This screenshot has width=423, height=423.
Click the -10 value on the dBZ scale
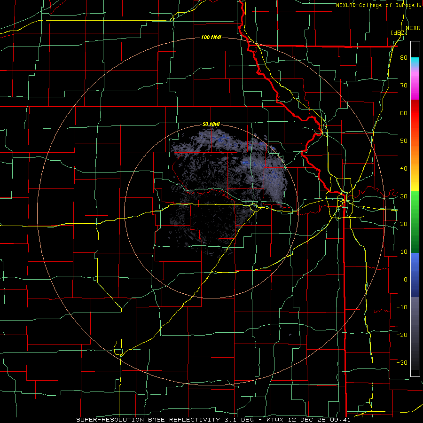(x=402, y=307)
